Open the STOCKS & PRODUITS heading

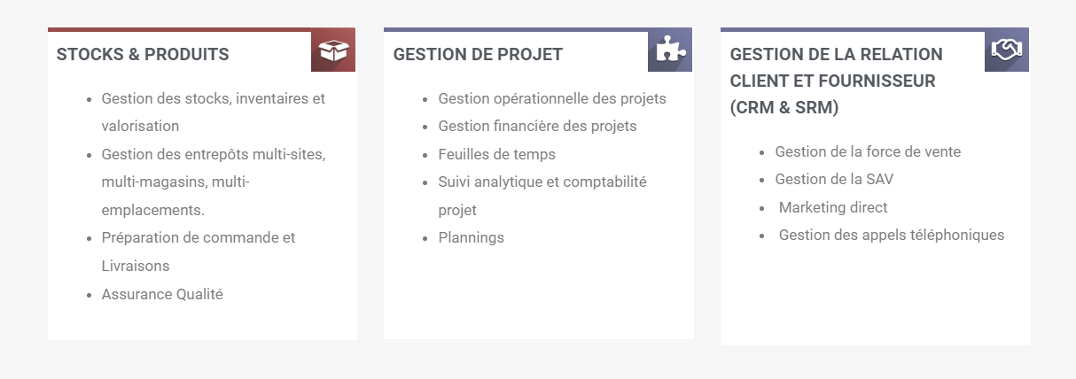143,54
